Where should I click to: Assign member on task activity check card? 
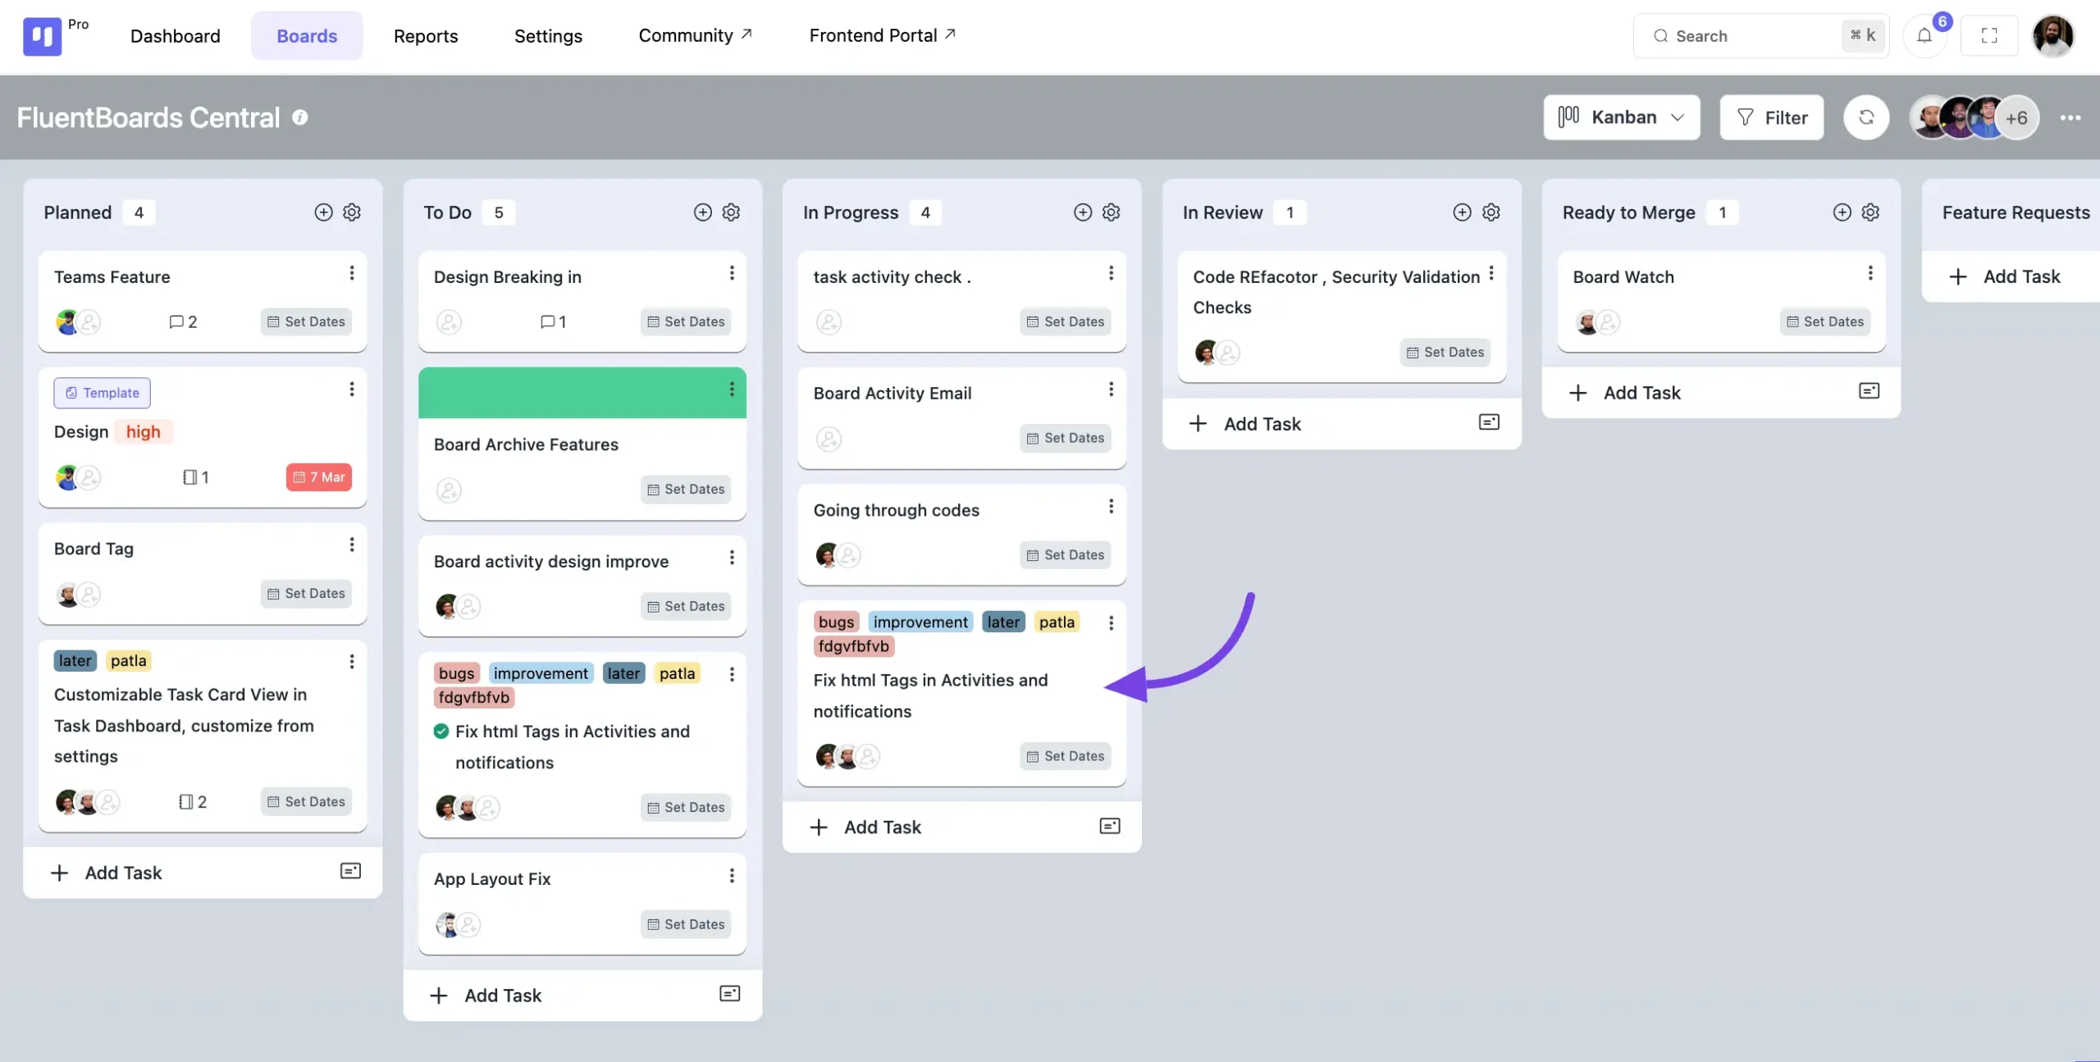(829, 321)
